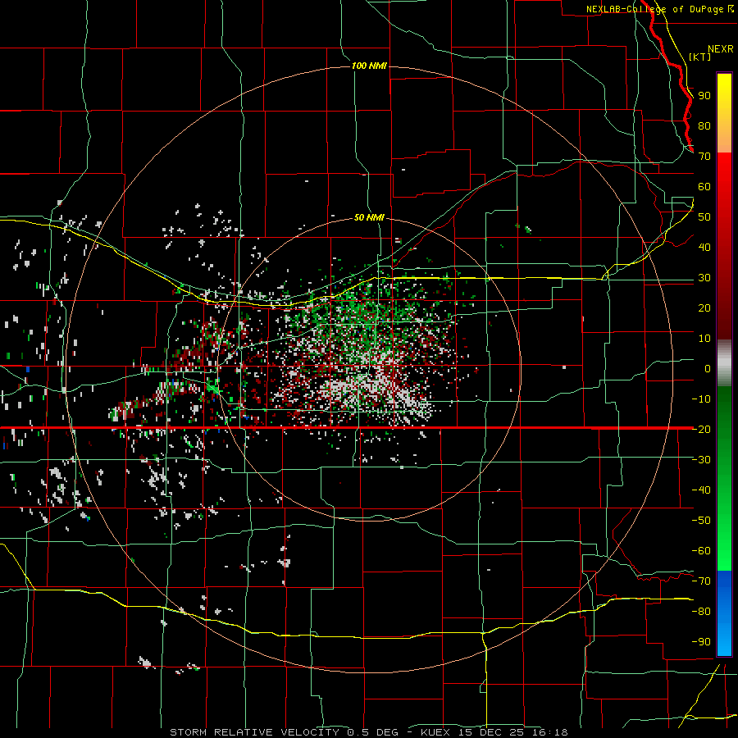738x738 pixels.
Task: Select the 50 knot scale value
Action: point(704,217)
